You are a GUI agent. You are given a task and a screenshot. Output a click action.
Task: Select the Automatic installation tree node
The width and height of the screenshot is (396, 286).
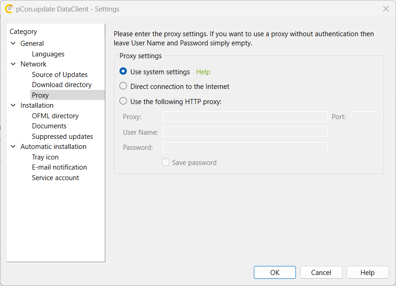pyautogui.click(x=53, y=146)
